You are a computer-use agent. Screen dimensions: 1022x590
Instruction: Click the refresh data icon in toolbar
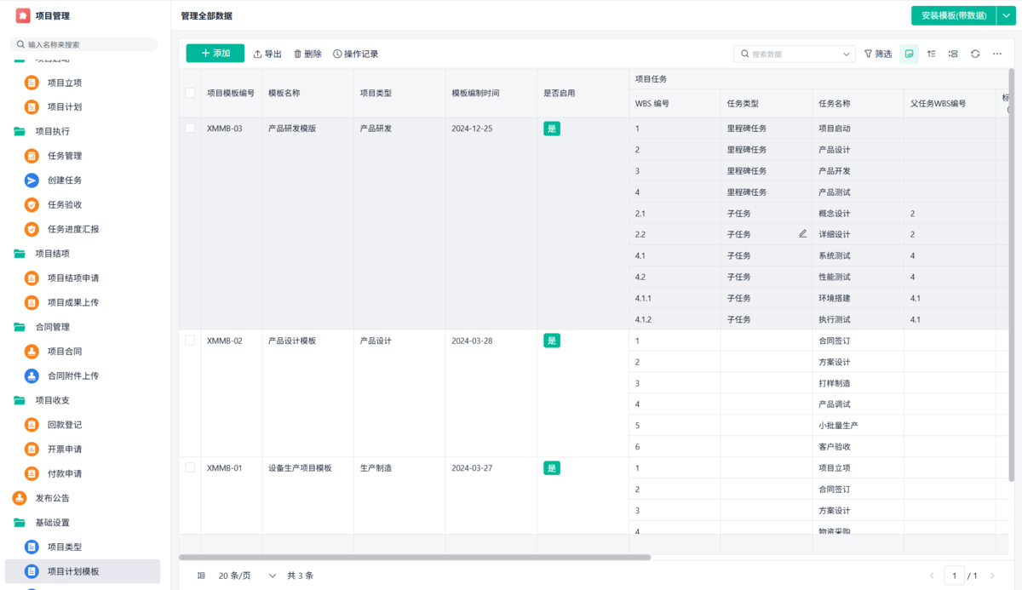(975, 54)
